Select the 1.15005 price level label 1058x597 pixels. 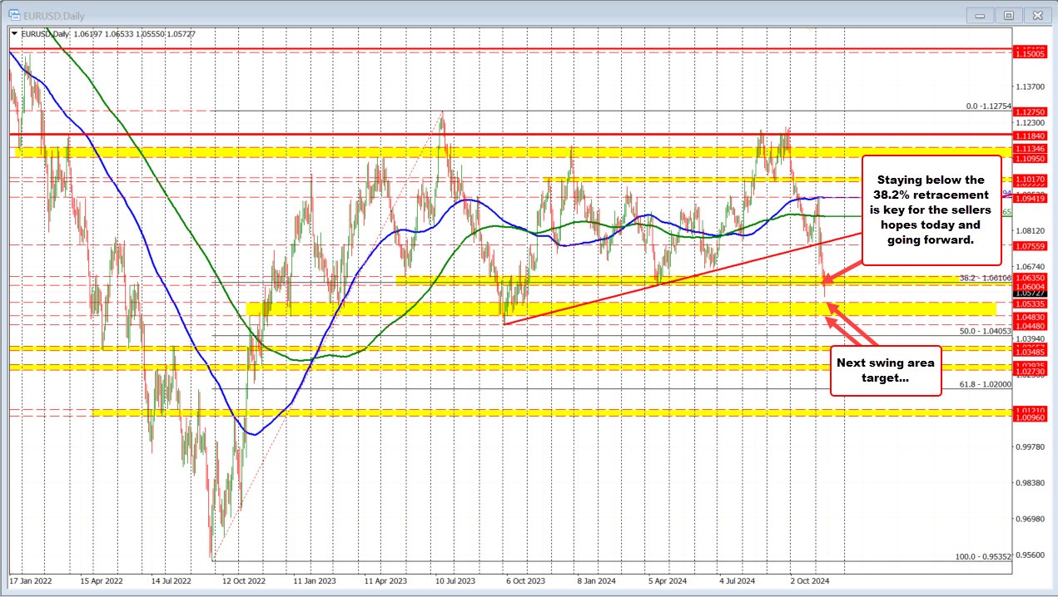(x=1029, y=52)
